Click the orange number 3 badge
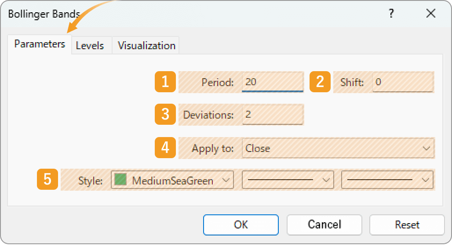Image resolution: width=452 pixels, height=246 pixels. [x=165, y=114]
